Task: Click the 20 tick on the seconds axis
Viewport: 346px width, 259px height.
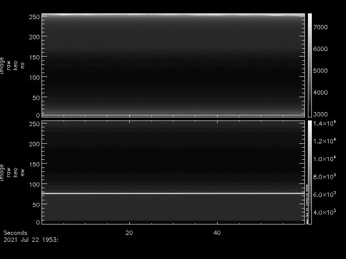Action: coord(129,233)
